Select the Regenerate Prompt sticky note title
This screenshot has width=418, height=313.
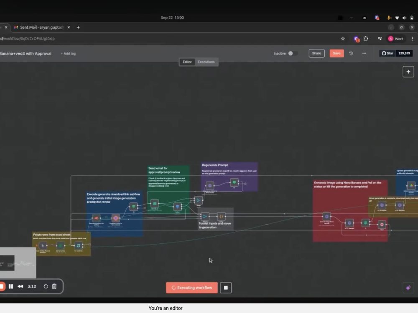coord(215,165)
